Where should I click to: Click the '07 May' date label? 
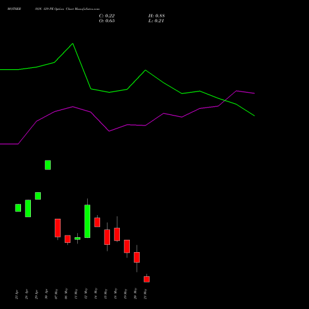[56, 294]
